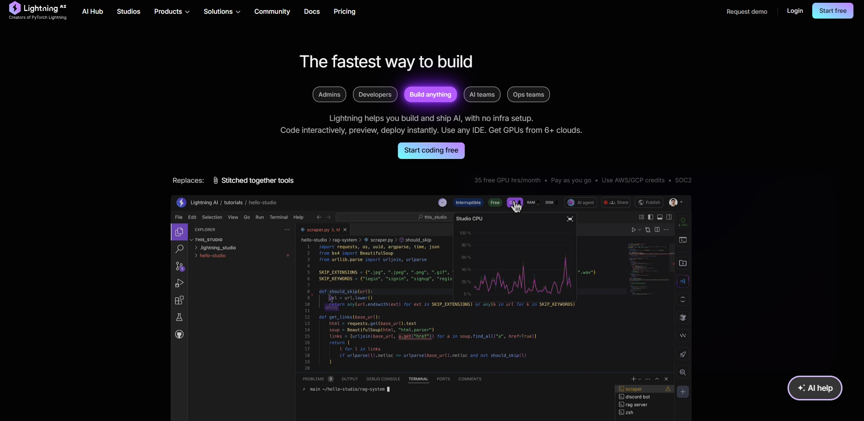Screen dimensions: 864x421
Task: Expand the .lightning_studio folder
Action: (215, 248)
